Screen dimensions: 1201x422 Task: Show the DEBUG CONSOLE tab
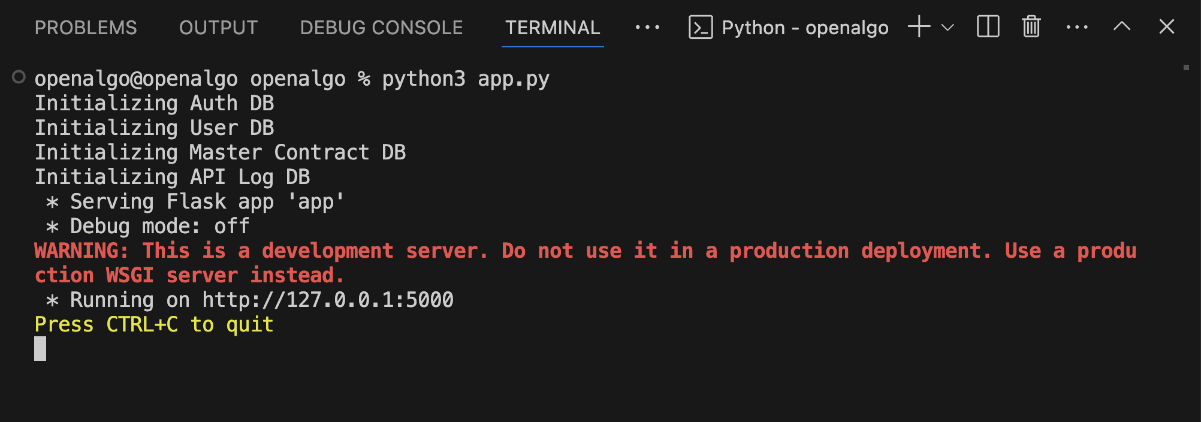tap(381, 28)
